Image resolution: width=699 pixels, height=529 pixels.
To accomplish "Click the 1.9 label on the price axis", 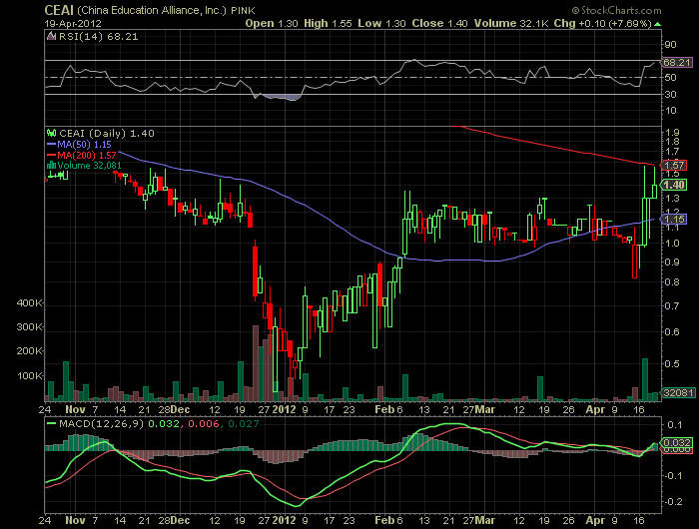I will [672, 133].
